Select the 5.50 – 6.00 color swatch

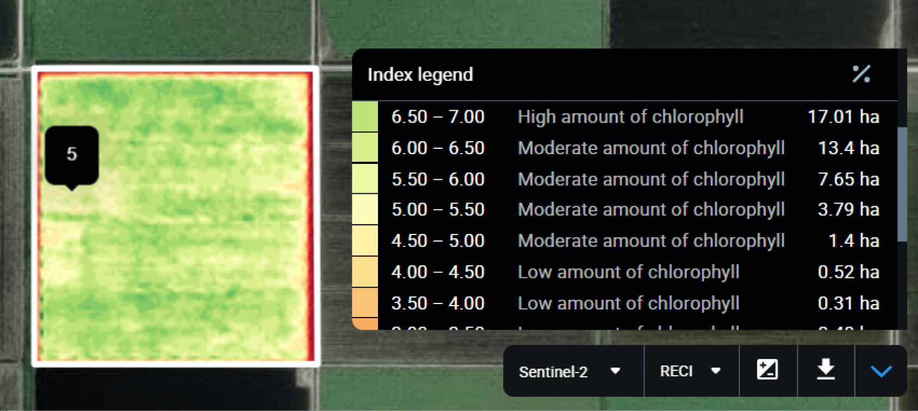click(x=365, y=179)
